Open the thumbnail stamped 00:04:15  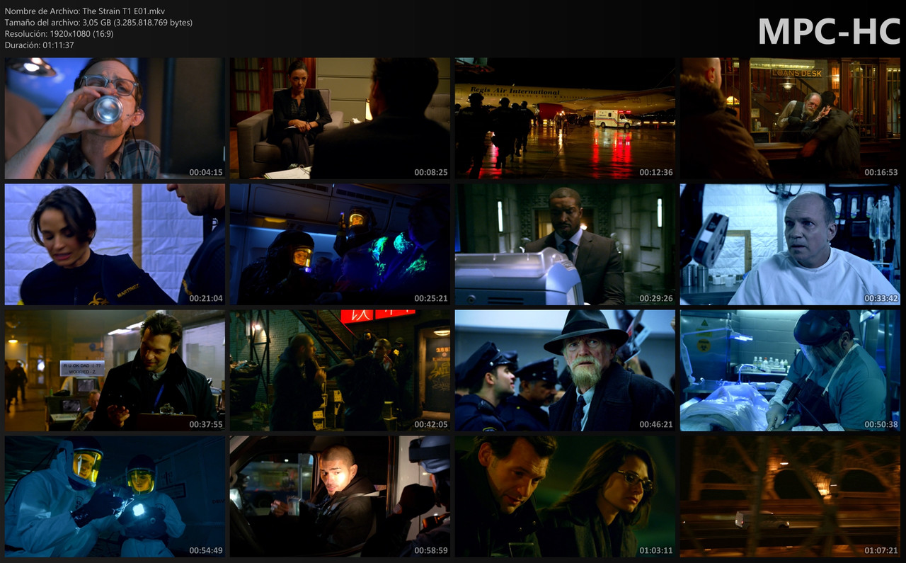pyautogui.click(x=115, y=118)
